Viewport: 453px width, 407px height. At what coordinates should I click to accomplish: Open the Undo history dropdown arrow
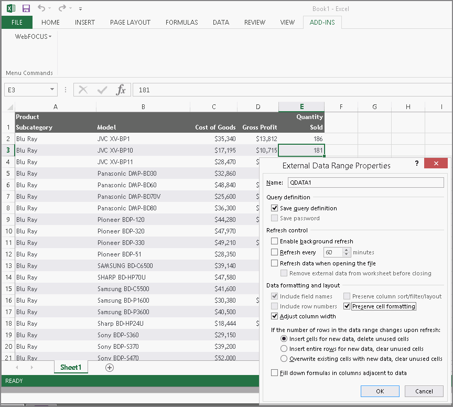50,8
